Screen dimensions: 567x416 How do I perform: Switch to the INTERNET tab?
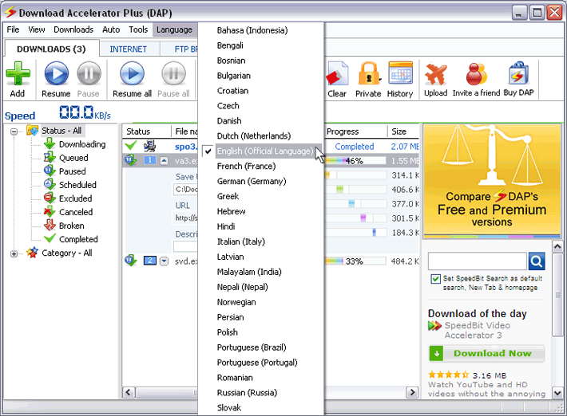(128, 49)
